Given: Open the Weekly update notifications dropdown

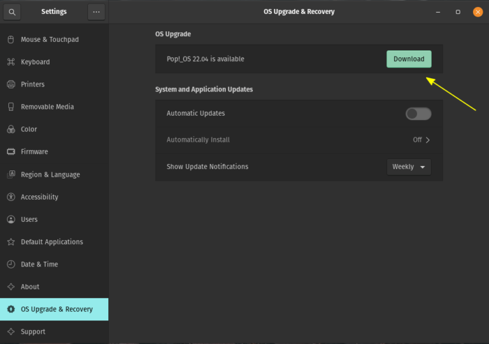Looking at the screenshot, I should (409, 167).
